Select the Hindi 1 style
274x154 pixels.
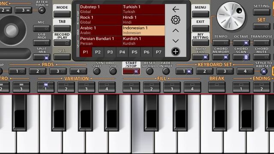click(143, 20)
